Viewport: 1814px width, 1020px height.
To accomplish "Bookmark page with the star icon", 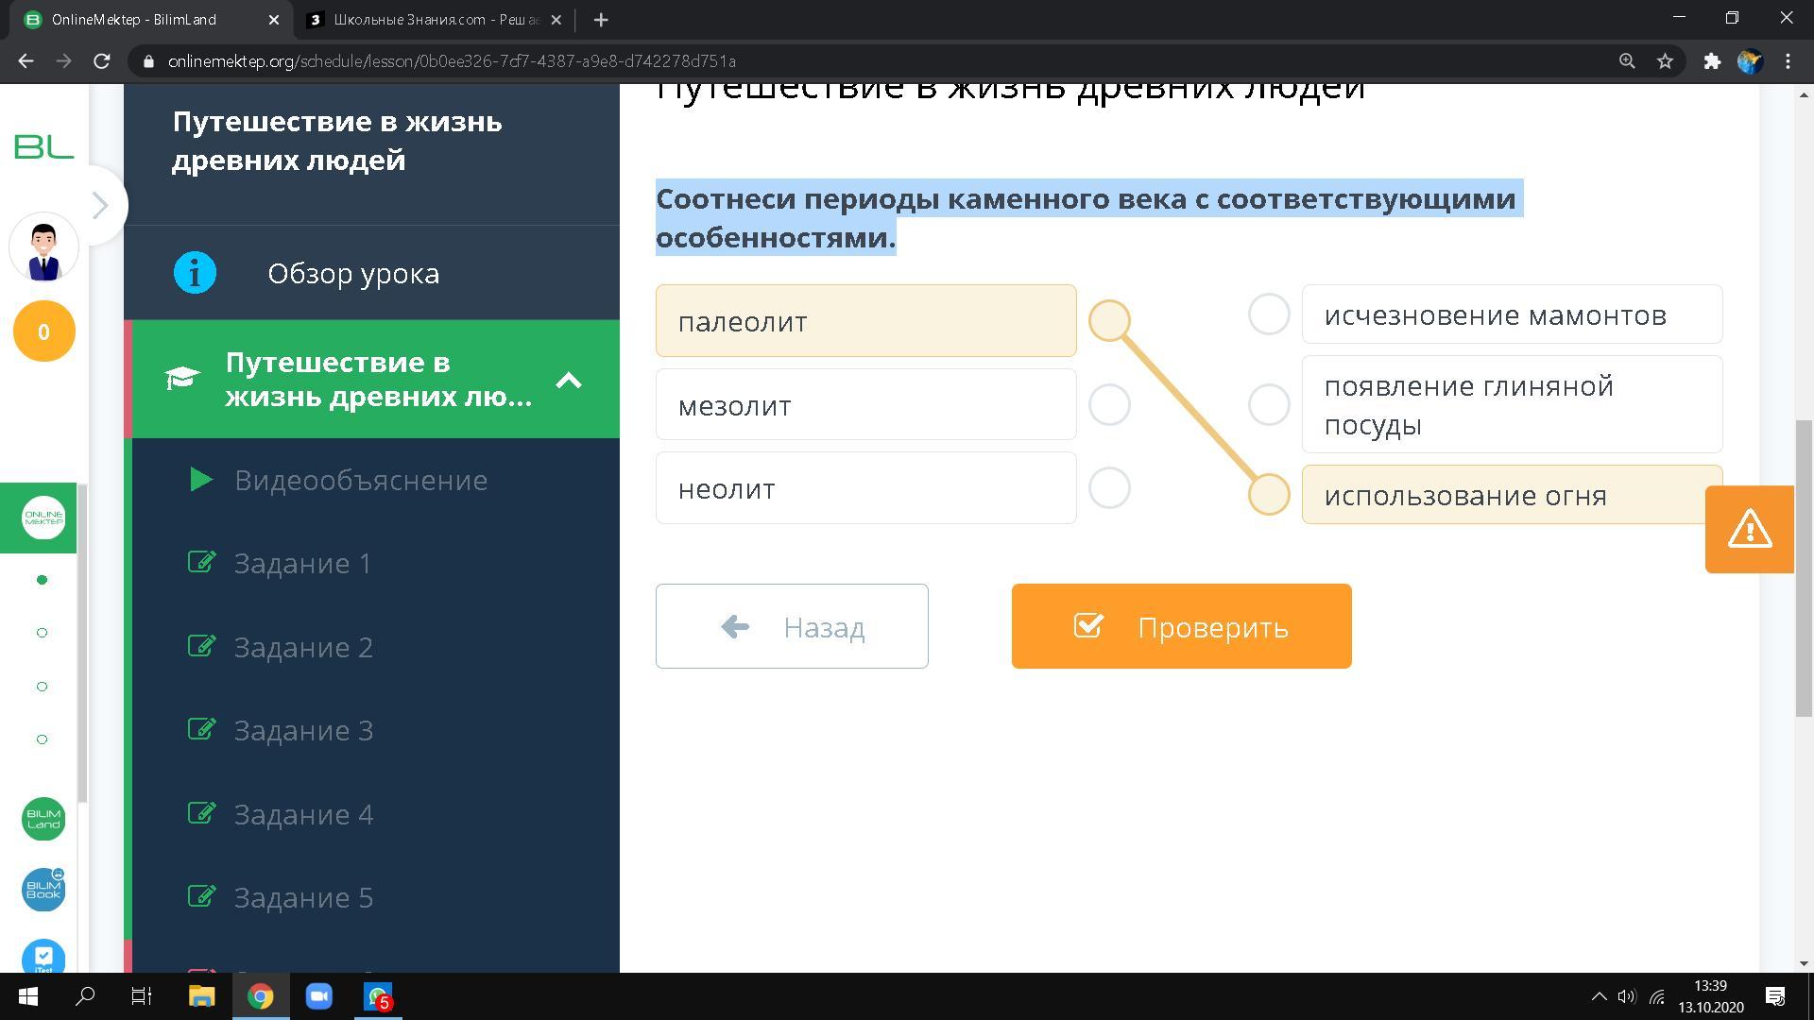I will tap(1665, 61).
